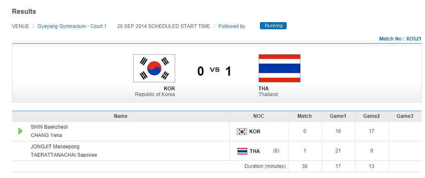Click the small Thailand flag in NOC column
The height and width of the screenshot is (178, 425).
242,151
